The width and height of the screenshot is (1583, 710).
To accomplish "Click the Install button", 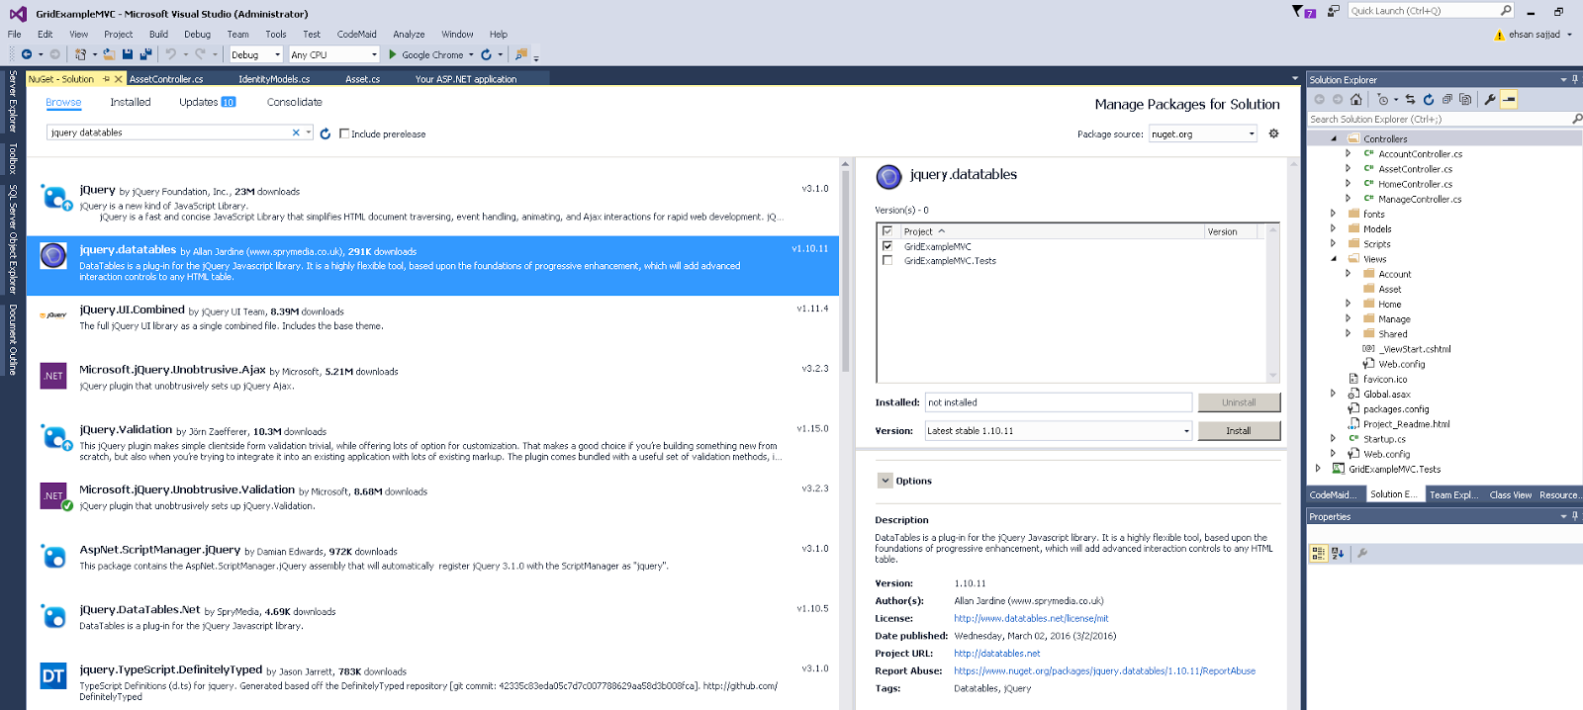I will (x=1239, y=431).
